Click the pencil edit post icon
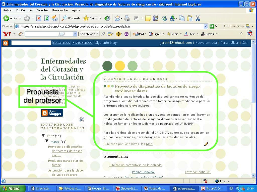This screenshot has height=192, width=257. [x=206, y=144]
